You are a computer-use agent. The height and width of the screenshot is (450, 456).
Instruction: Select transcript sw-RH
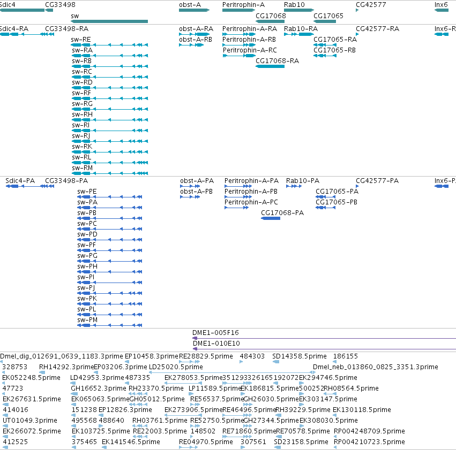click(x=109, y=120)
